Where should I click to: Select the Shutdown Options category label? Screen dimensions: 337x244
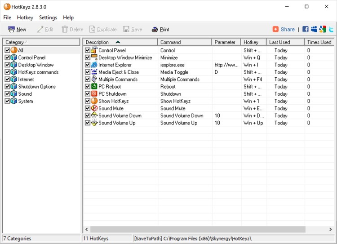(x=37, y=87)
